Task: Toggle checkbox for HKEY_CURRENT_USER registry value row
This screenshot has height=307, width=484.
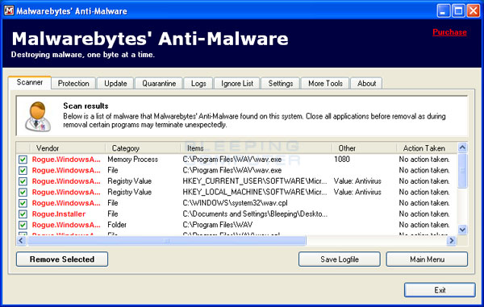Action: click(23, 181)
